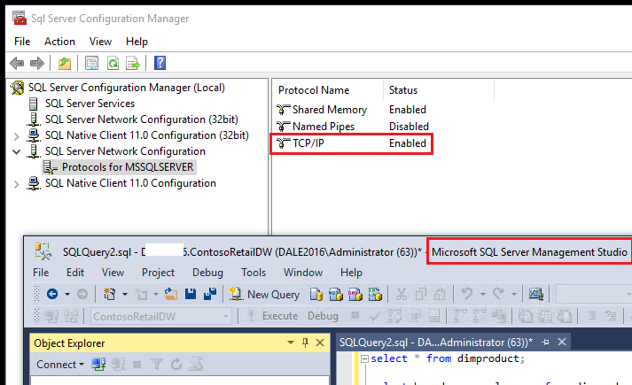The width and height of the screenshot is (632, 385).
Task: Open Action menu in Configuration Manager
Action: point(59,42)
